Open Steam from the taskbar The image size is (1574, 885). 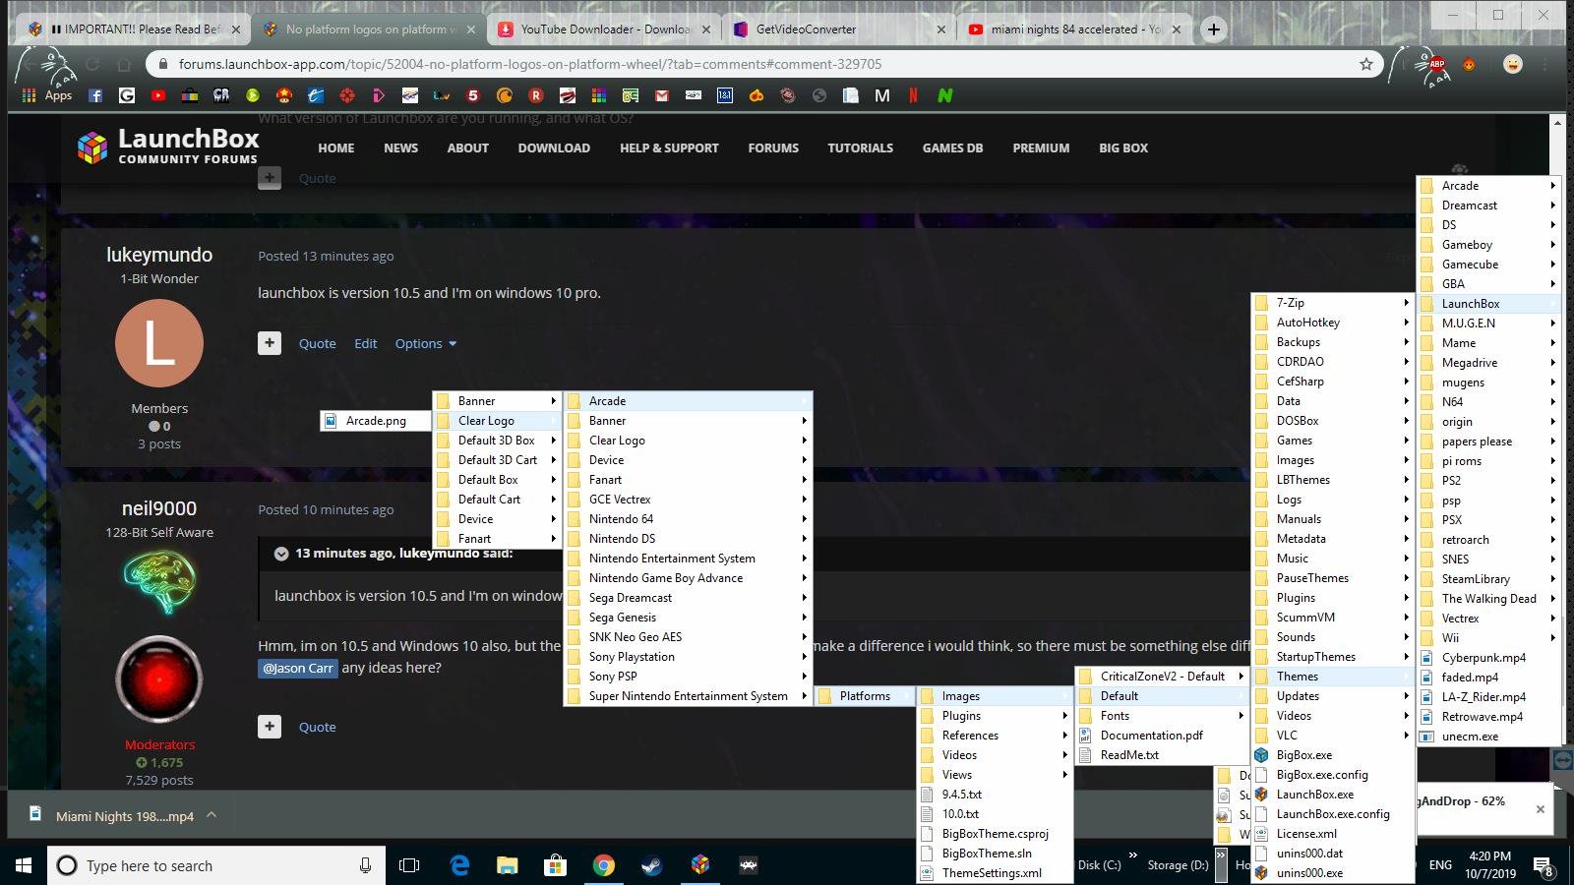[x=651, y=865]
